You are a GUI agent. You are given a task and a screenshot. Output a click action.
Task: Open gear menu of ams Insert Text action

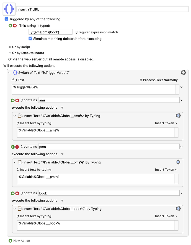point(178,116)
